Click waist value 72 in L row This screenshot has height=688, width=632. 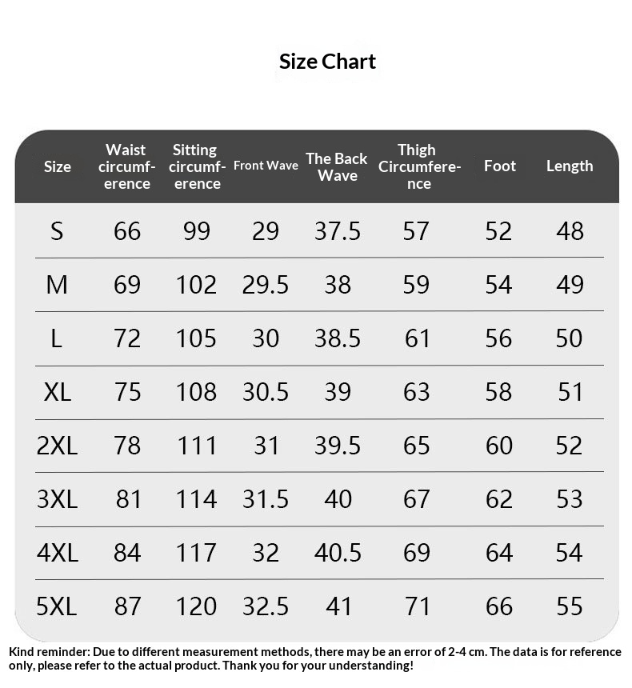pos(127,338)
